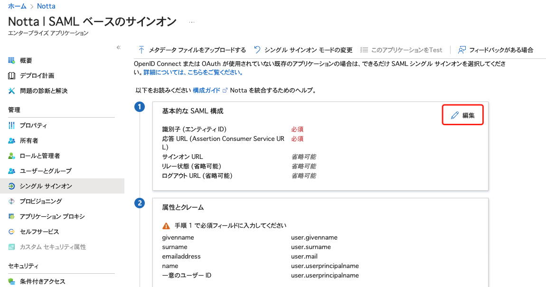
Task: Open ユーザーとグループ page
Action: (46, 171)
